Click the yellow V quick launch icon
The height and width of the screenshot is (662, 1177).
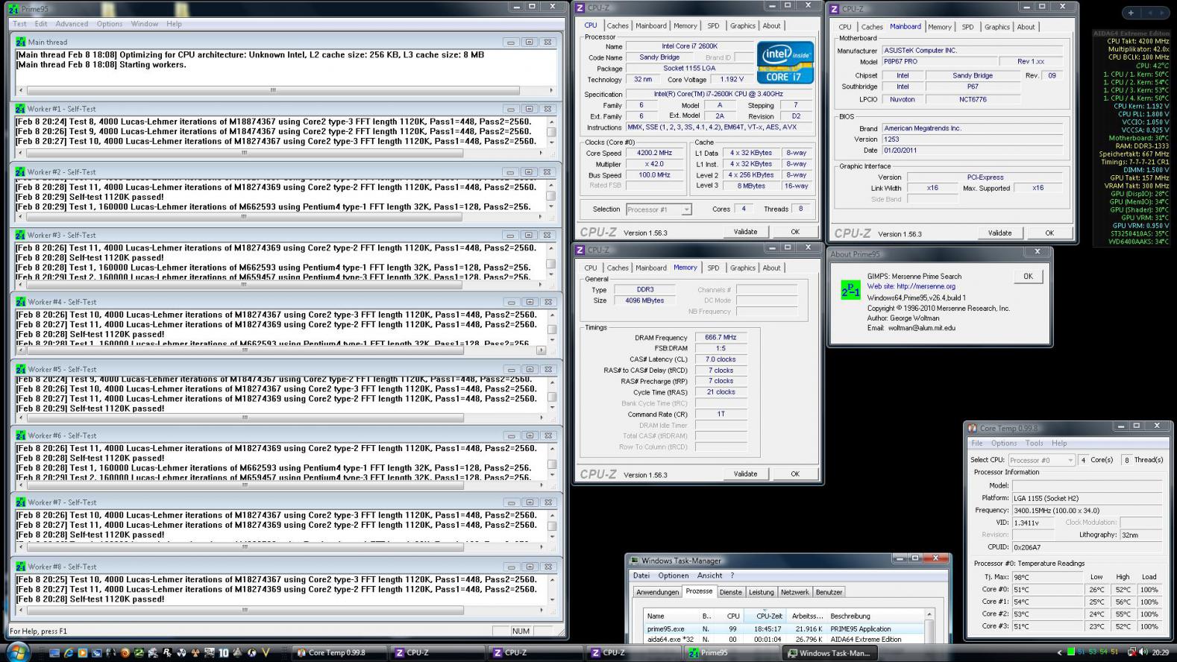(x=266, y=653)
